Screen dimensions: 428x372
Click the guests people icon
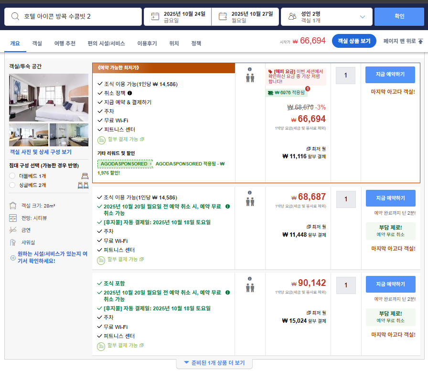pyautogui.click(x=292, y=17)
